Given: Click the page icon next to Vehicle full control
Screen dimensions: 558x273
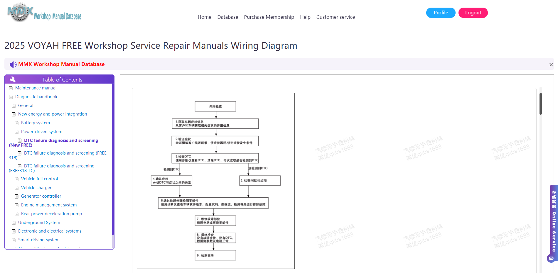Looking at the screenshot, I should 17,179.
